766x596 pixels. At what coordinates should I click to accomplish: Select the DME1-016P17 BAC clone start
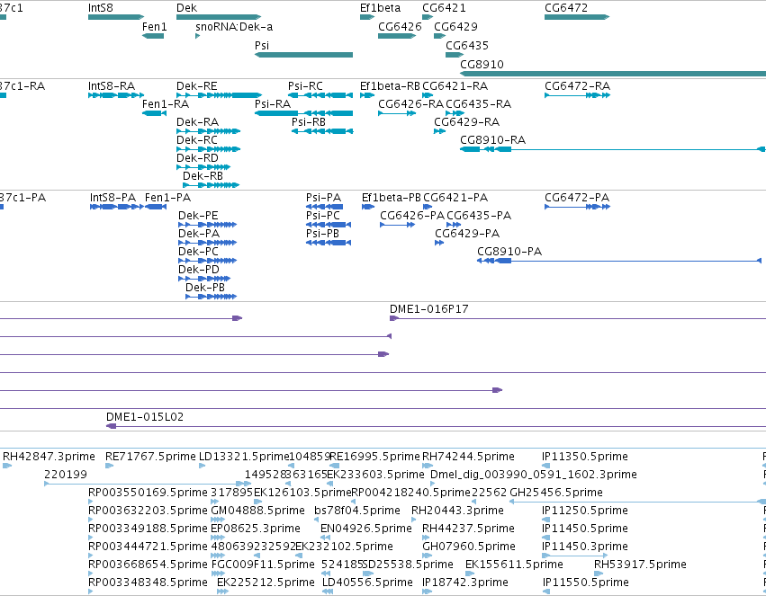[393, 318]
